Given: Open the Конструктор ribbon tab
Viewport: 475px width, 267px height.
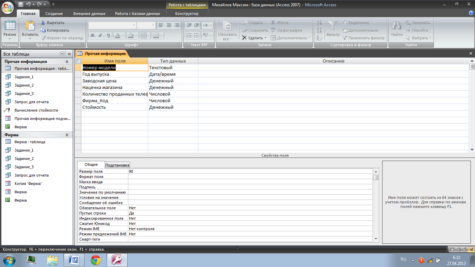Looking at the screenshot, I should pos(187,14).
